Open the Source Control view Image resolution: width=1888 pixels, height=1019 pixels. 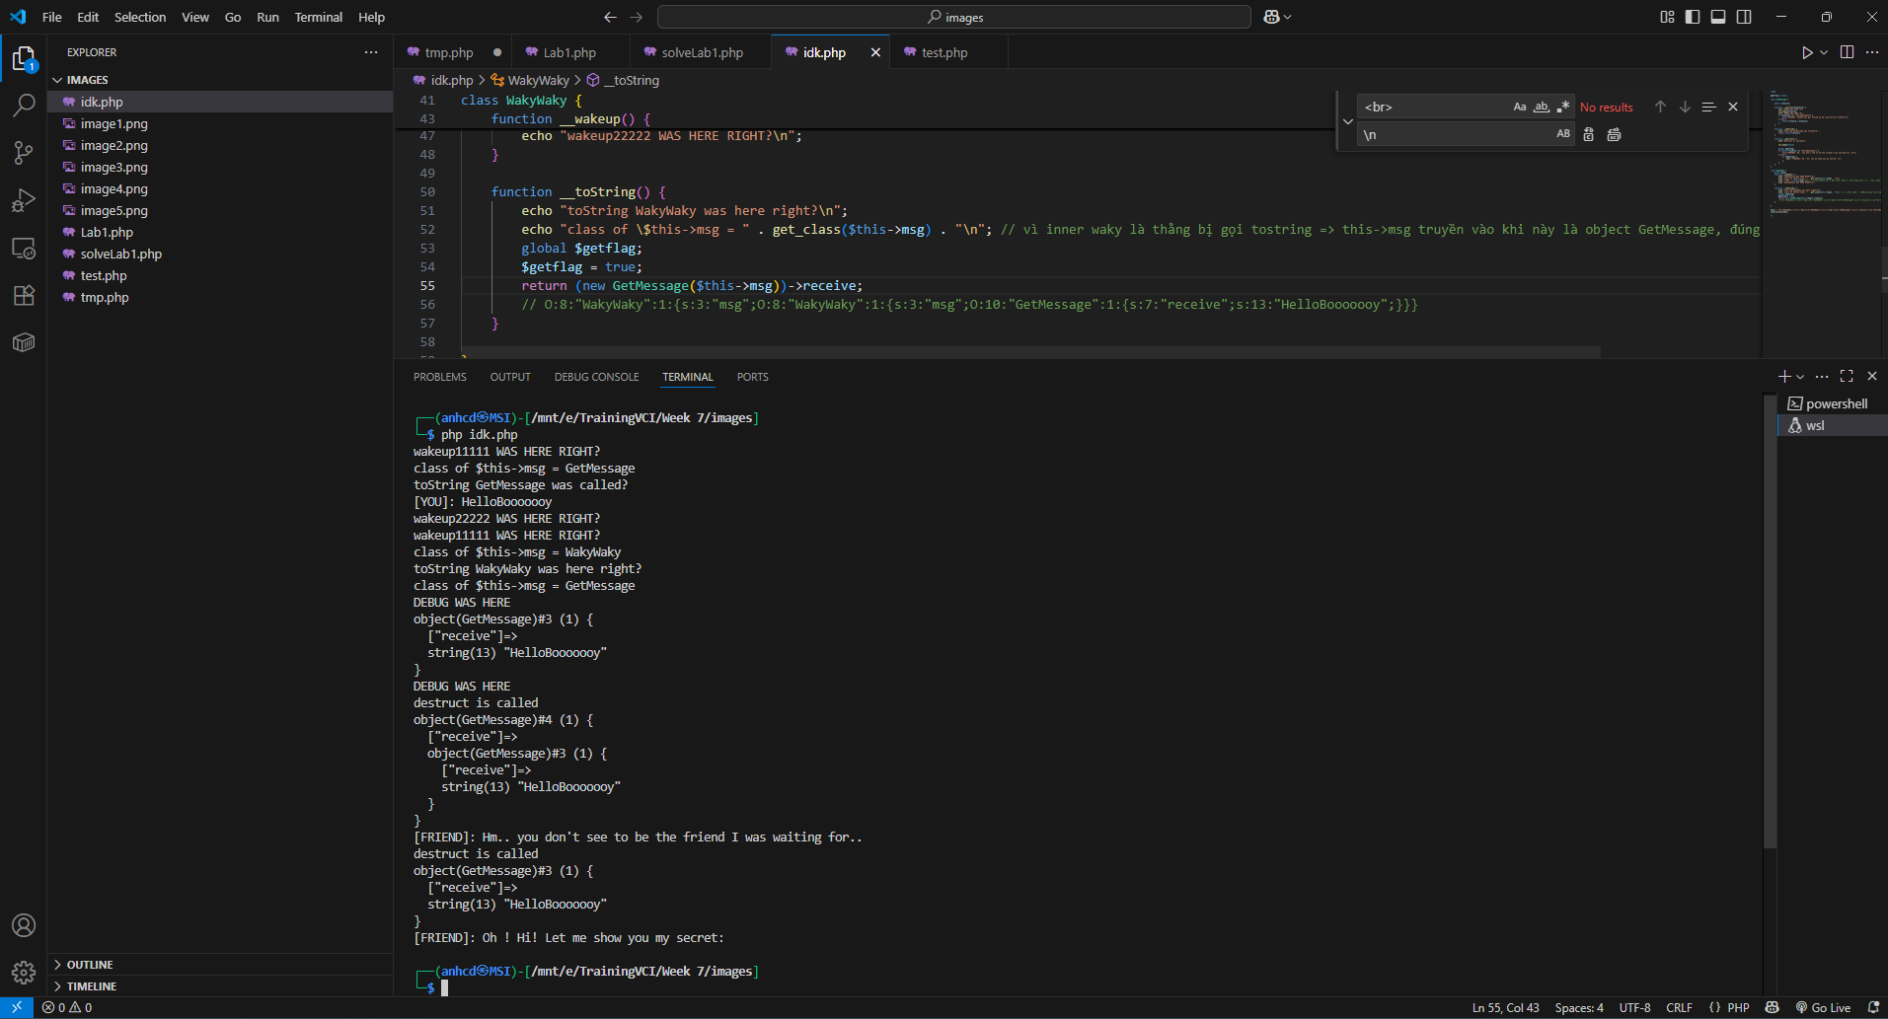tap(24, 153)
